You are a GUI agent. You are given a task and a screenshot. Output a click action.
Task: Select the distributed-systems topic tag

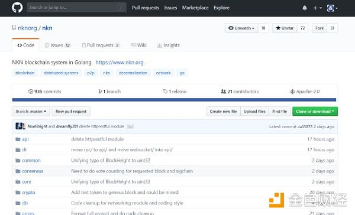point(61,73)
